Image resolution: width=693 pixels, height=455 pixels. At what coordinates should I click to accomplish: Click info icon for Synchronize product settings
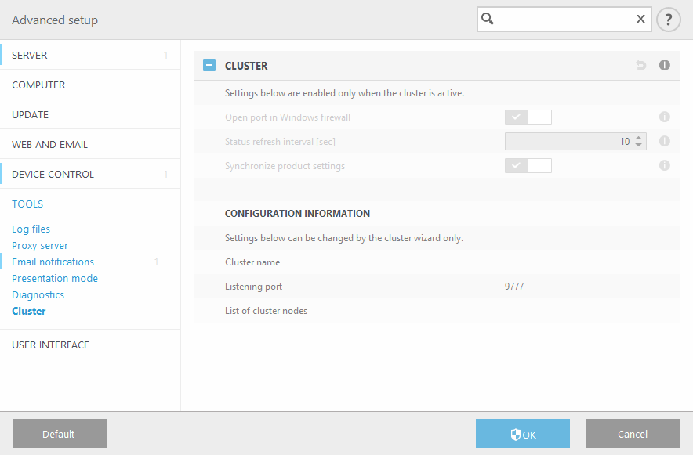point(664,165)
